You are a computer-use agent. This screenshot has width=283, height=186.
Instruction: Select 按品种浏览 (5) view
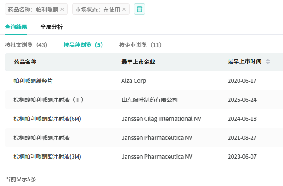pyautogui.click(x=83, y=45)
